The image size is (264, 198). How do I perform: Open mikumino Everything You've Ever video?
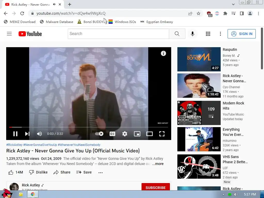click(199, 139)
